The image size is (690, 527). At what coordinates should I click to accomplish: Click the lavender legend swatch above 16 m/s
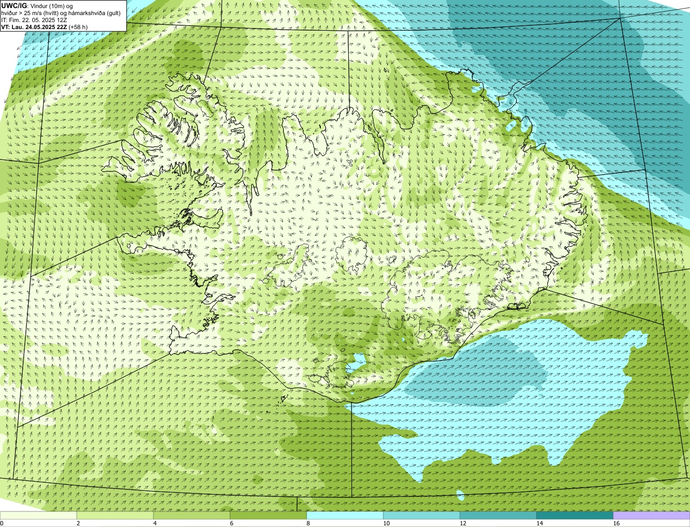pos(651,516)
